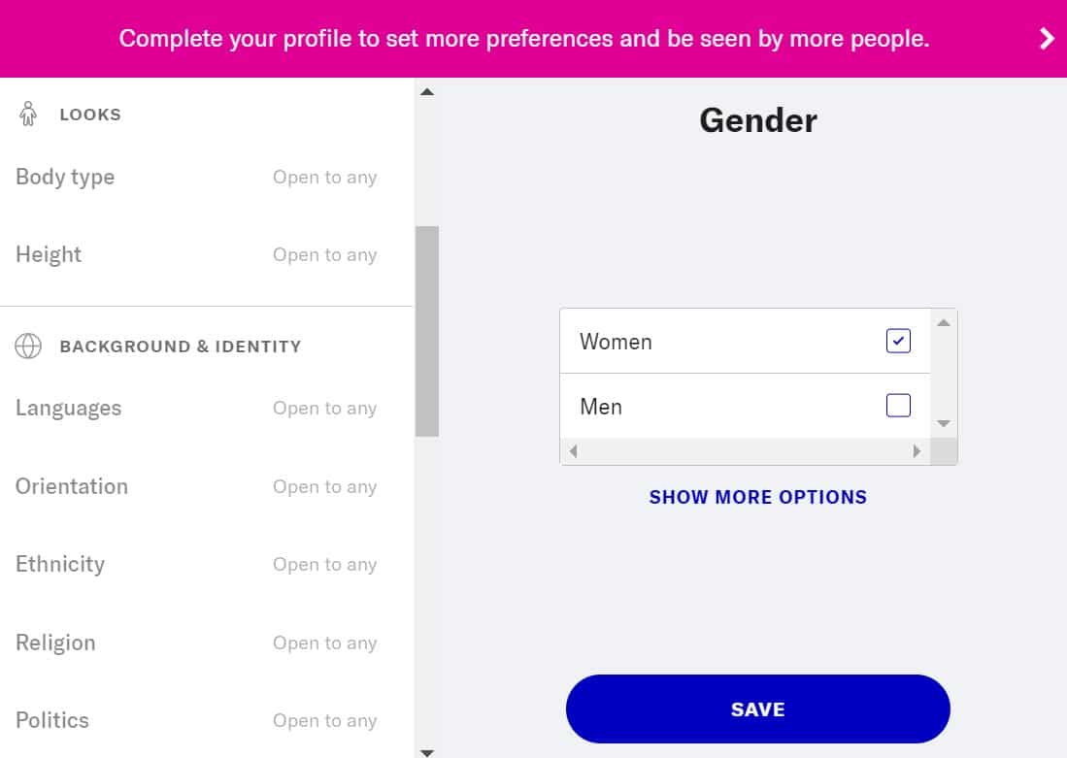Click gender list scroll down arrow
Viewport: 1067px width, 758px height.
tap(943, 423)
